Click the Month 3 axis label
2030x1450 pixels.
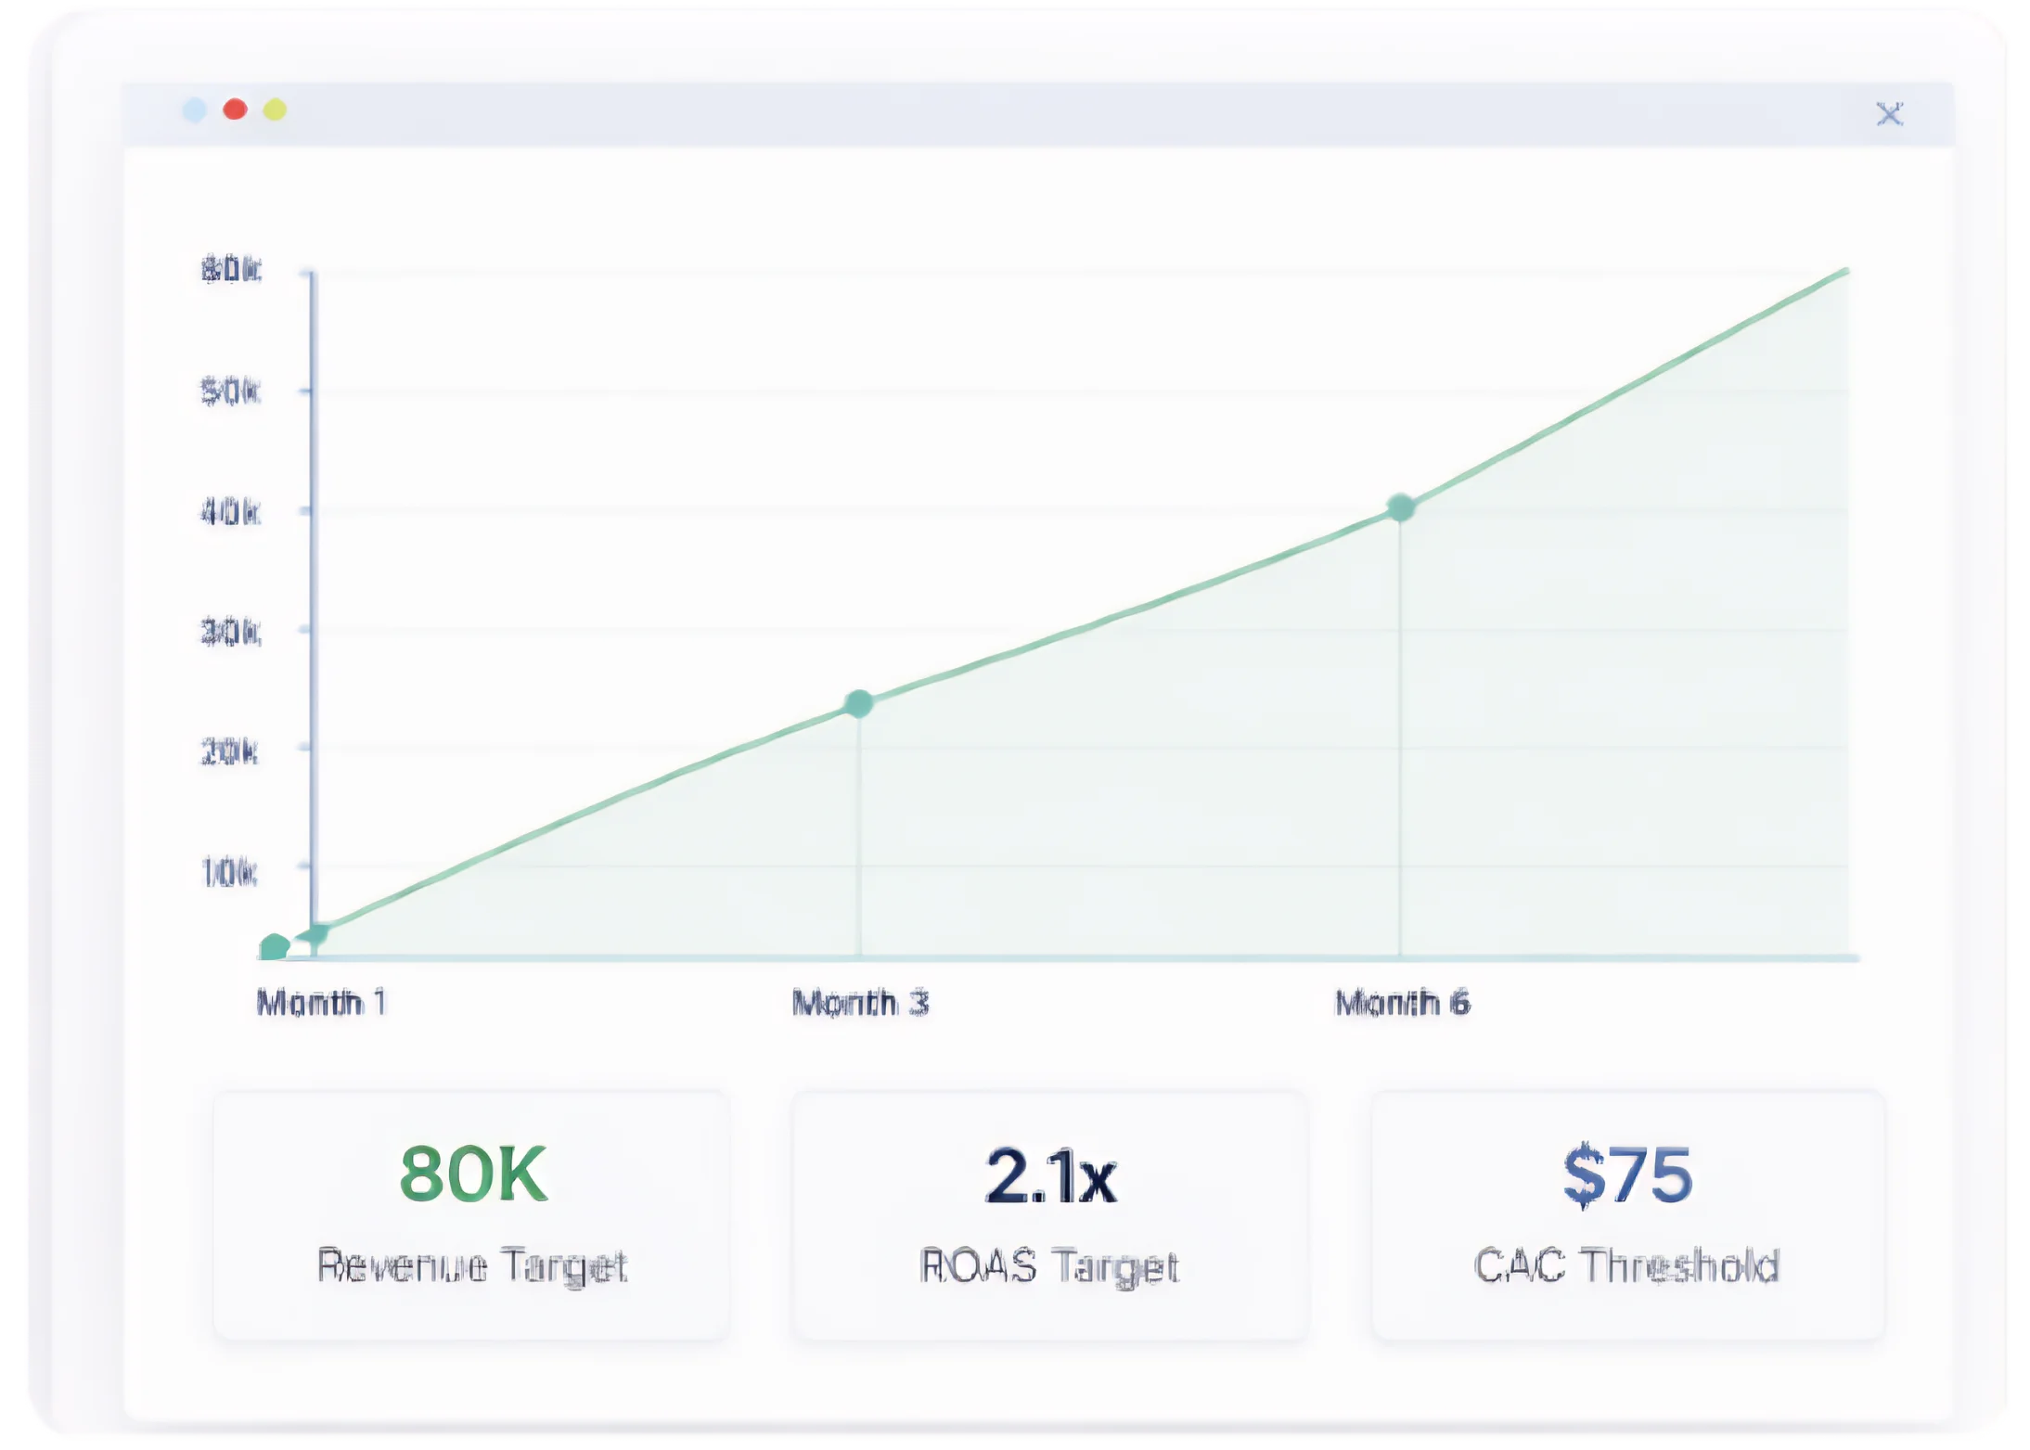(x=860, y=1003)
